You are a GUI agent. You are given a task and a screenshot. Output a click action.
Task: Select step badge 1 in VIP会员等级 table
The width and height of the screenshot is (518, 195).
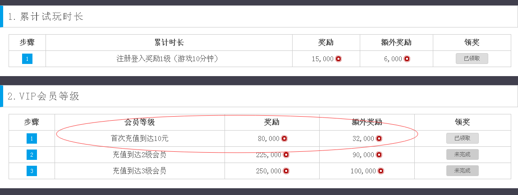32,139
